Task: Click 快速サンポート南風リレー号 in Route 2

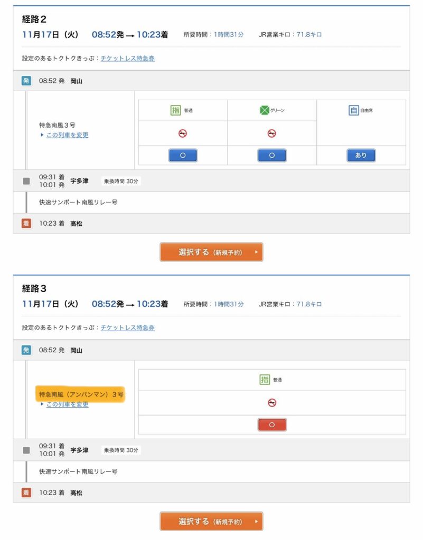Action: tap(78, 202)
